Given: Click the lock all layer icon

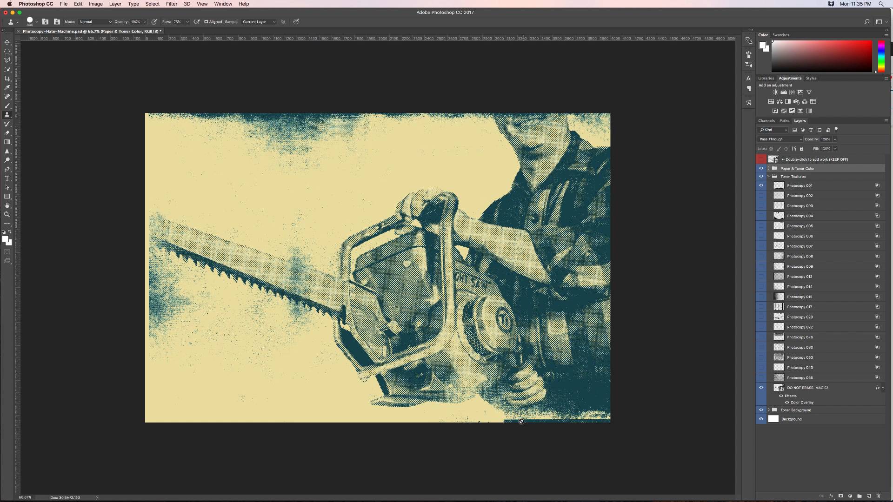Looking at the screenshot, I should click(x=801, y=149).
